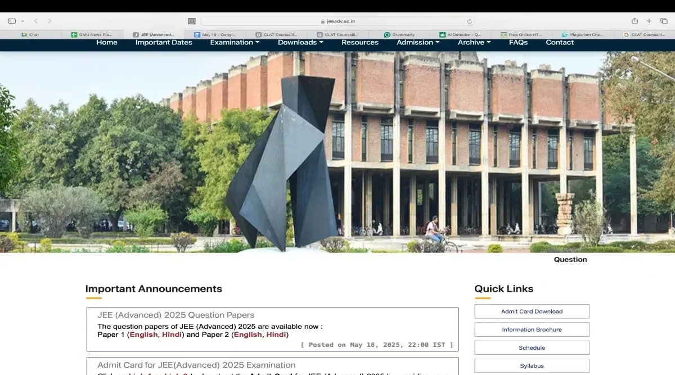
Task: Switch to the Grammarly browser tab
Action: [399, 34]
